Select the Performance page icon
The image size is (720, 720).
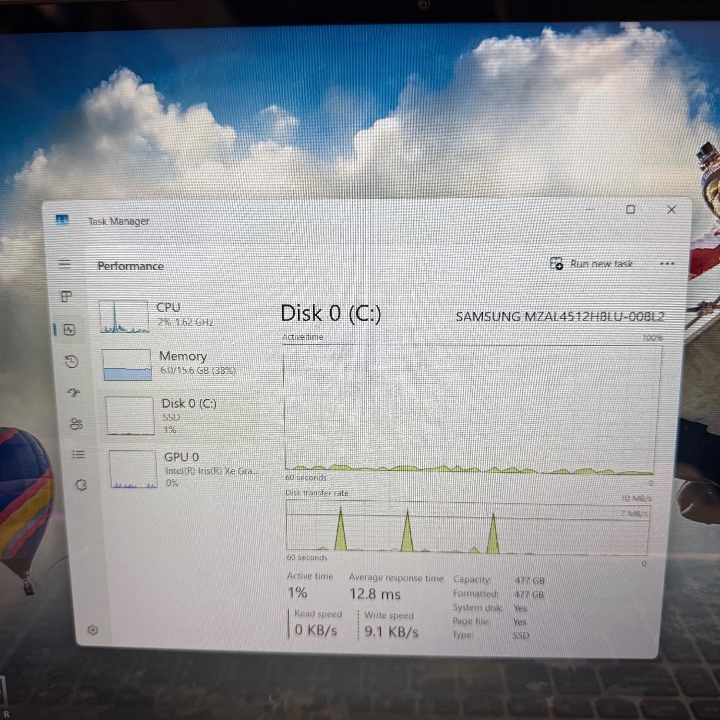[70, 330]
